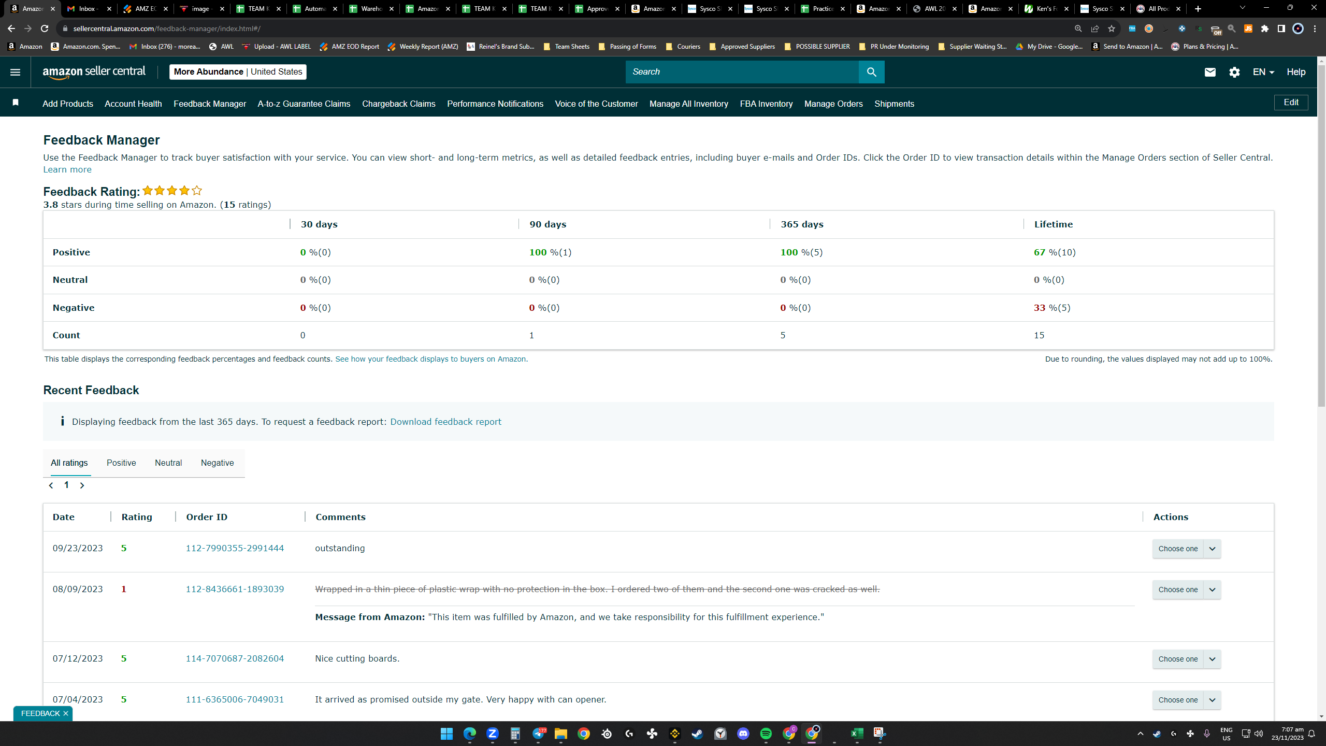The height and width of the screenshot is (746, 1326).
Task: Click the Seller Central search field
Action: pos(742,72)
